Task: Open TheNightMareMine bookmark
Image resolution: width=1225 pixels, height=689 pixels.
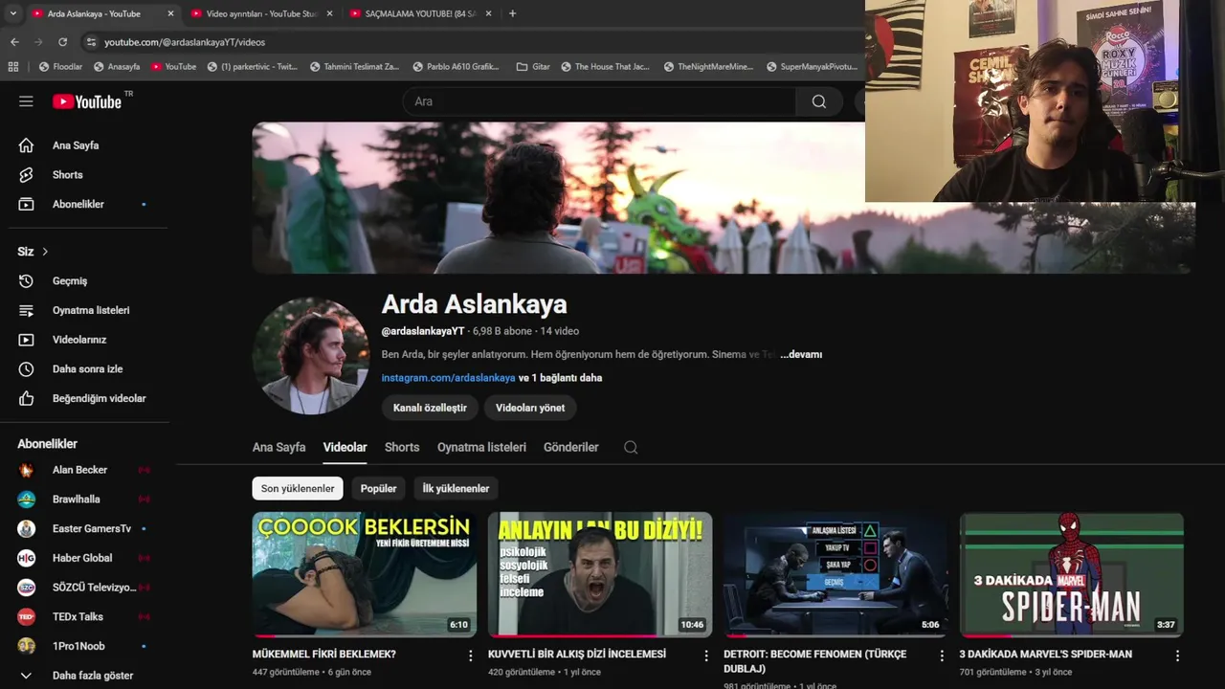Action: [708, 67]
